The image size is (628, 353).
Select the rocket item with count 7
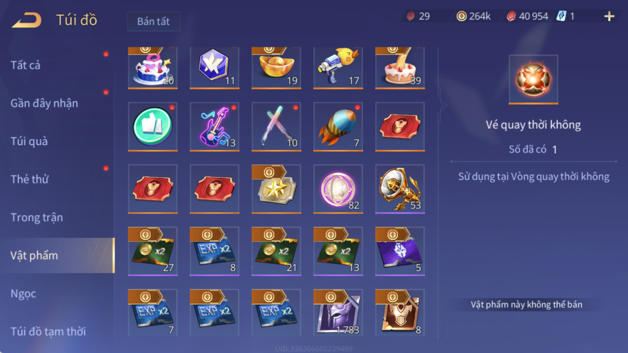click(338, 127)
